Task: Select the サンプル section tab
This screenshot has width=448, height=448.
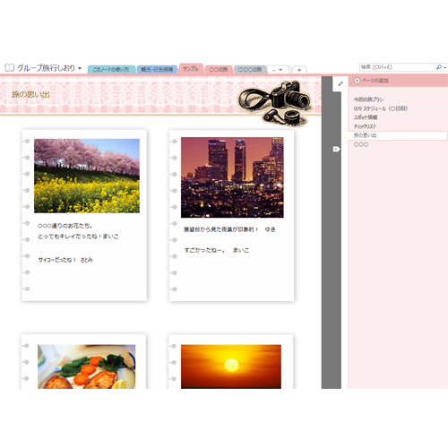Action: pyautogui.click(x=191, y=69)
